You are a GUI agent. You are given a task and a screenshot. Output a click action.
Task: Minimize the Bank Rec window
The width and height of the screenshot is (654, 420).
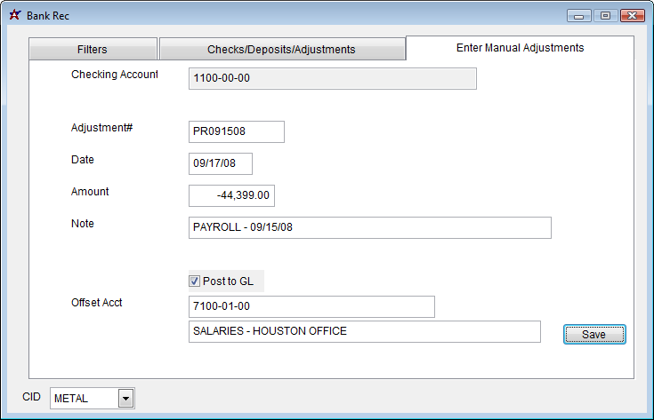578,16
